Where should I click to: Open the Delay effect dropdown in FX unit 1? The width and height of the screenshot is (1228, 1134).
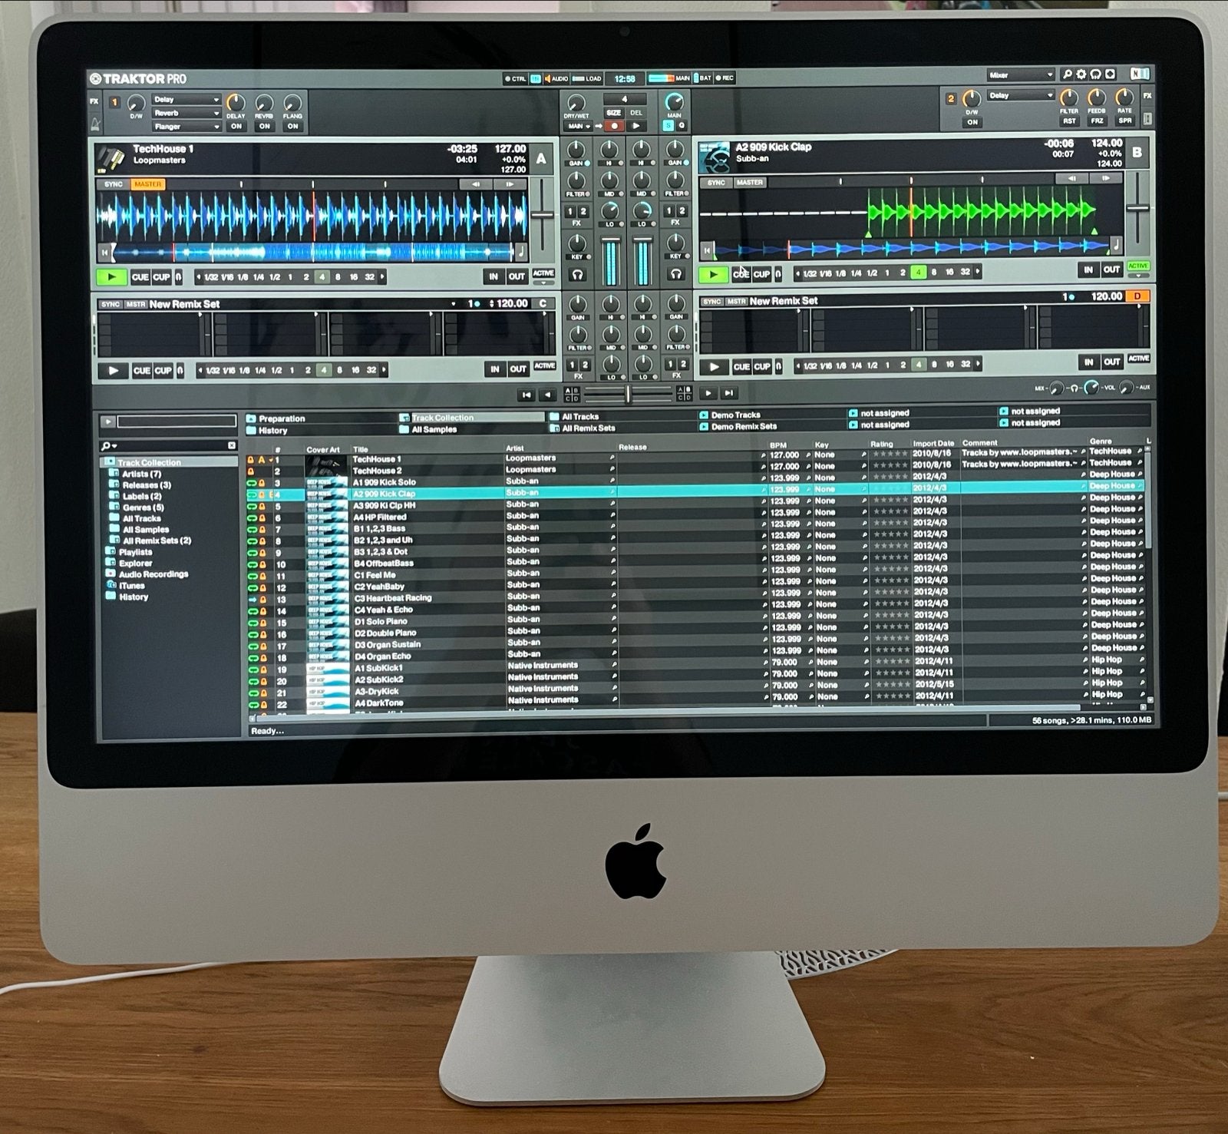(x=186, y=100)
